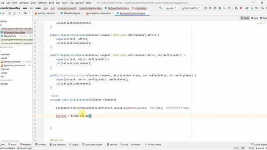Open the Logcat tool window
Image resolution: width=267 pixels, height=150 pixels.
(x=74, y=145)
